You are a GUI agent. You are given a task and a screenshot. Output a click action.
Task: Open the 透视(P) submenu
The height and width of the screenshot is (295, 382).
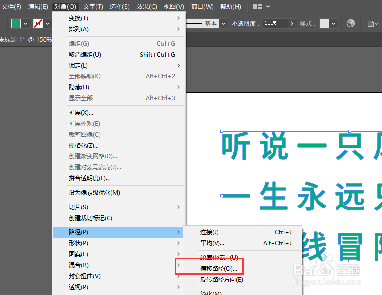tap(118, 287)
